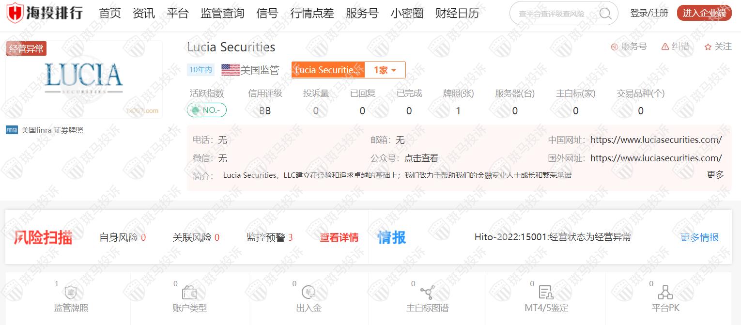Open the 平台PK comparison icon
This screenshot has width=741, height=325.
(x=665, y=293)
